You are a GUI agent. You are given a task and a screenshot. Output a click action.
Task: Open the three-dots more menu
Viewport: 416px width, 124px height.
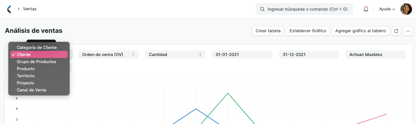click(408, 31)
